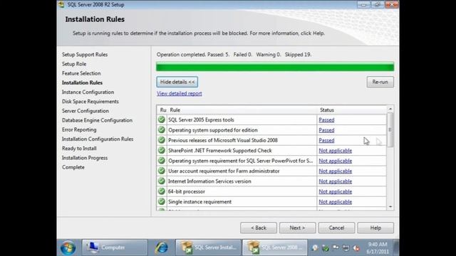This screenshot has height=256, width=456.
Task: Open Passed link for SQL Server 2005 Express tools
Action: tap(326, 120)
